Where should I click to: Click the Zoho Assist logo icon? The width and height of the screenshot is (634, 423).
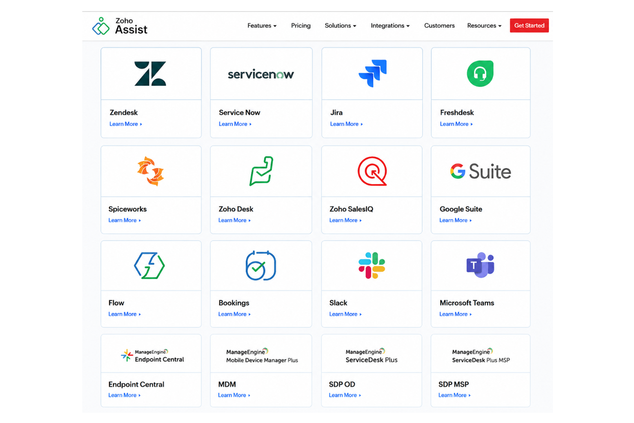click(101, 26)
